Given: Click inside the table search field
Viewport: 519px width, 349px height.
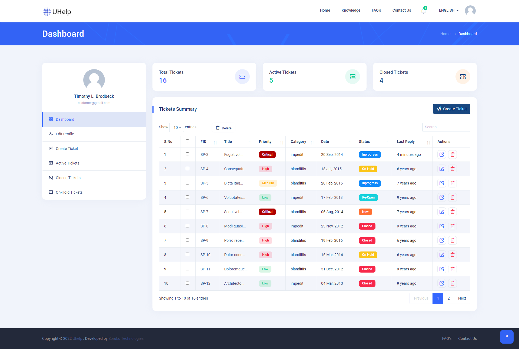Looking at the screenshot, I should tap(446, 127).
